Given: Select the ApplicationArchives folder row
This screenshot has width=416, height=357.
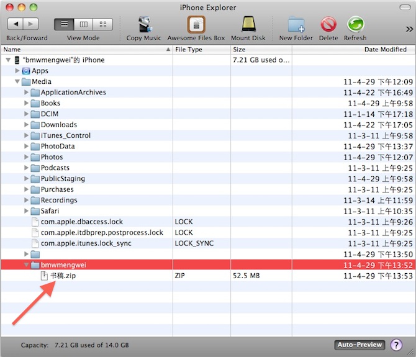Looking at the screenshot, I should click(x=208, y=93).
